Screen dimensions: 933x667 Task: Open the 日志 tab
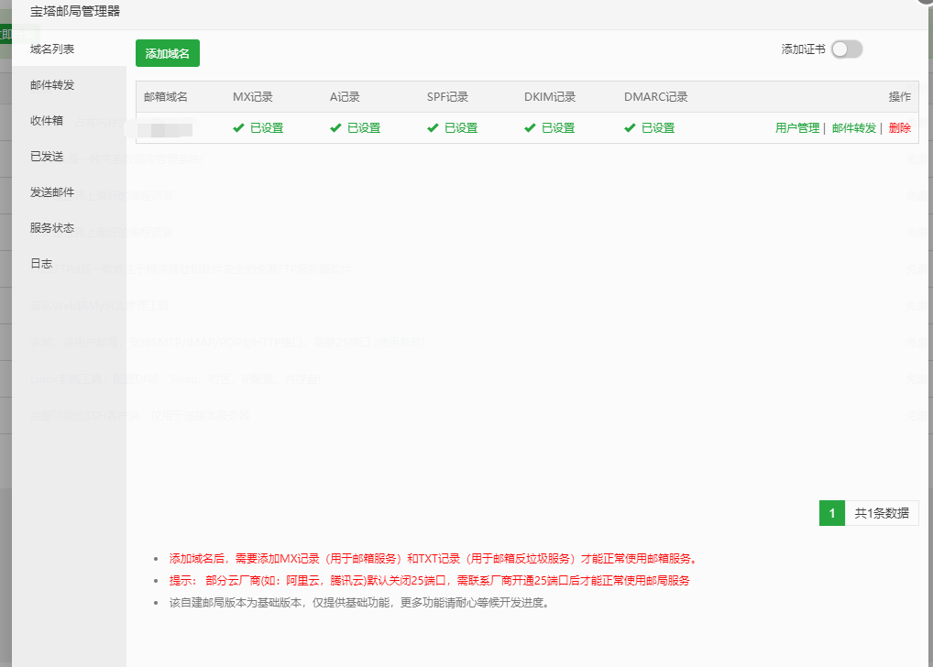click(x=41, y=263)
